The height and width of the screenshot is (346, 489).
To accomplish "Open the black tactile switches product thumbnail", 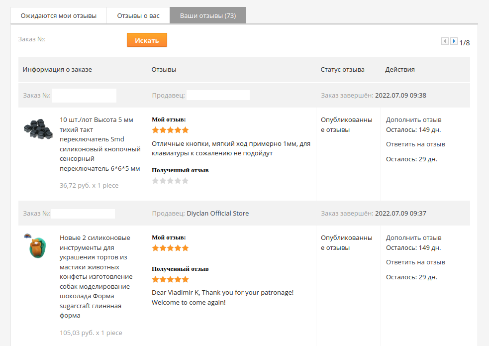I will (x=38, y=129).
